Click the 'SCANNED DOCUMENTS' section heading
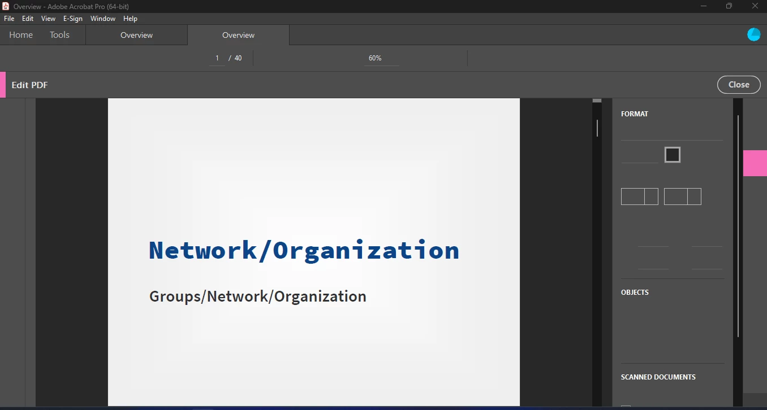The width and height of the screenshot is (767, 410). point(658,377)
